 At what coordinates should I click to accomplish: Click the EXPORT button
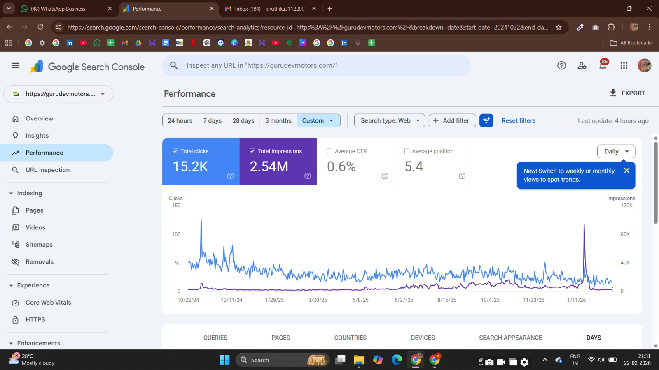(x=627, y=93)
